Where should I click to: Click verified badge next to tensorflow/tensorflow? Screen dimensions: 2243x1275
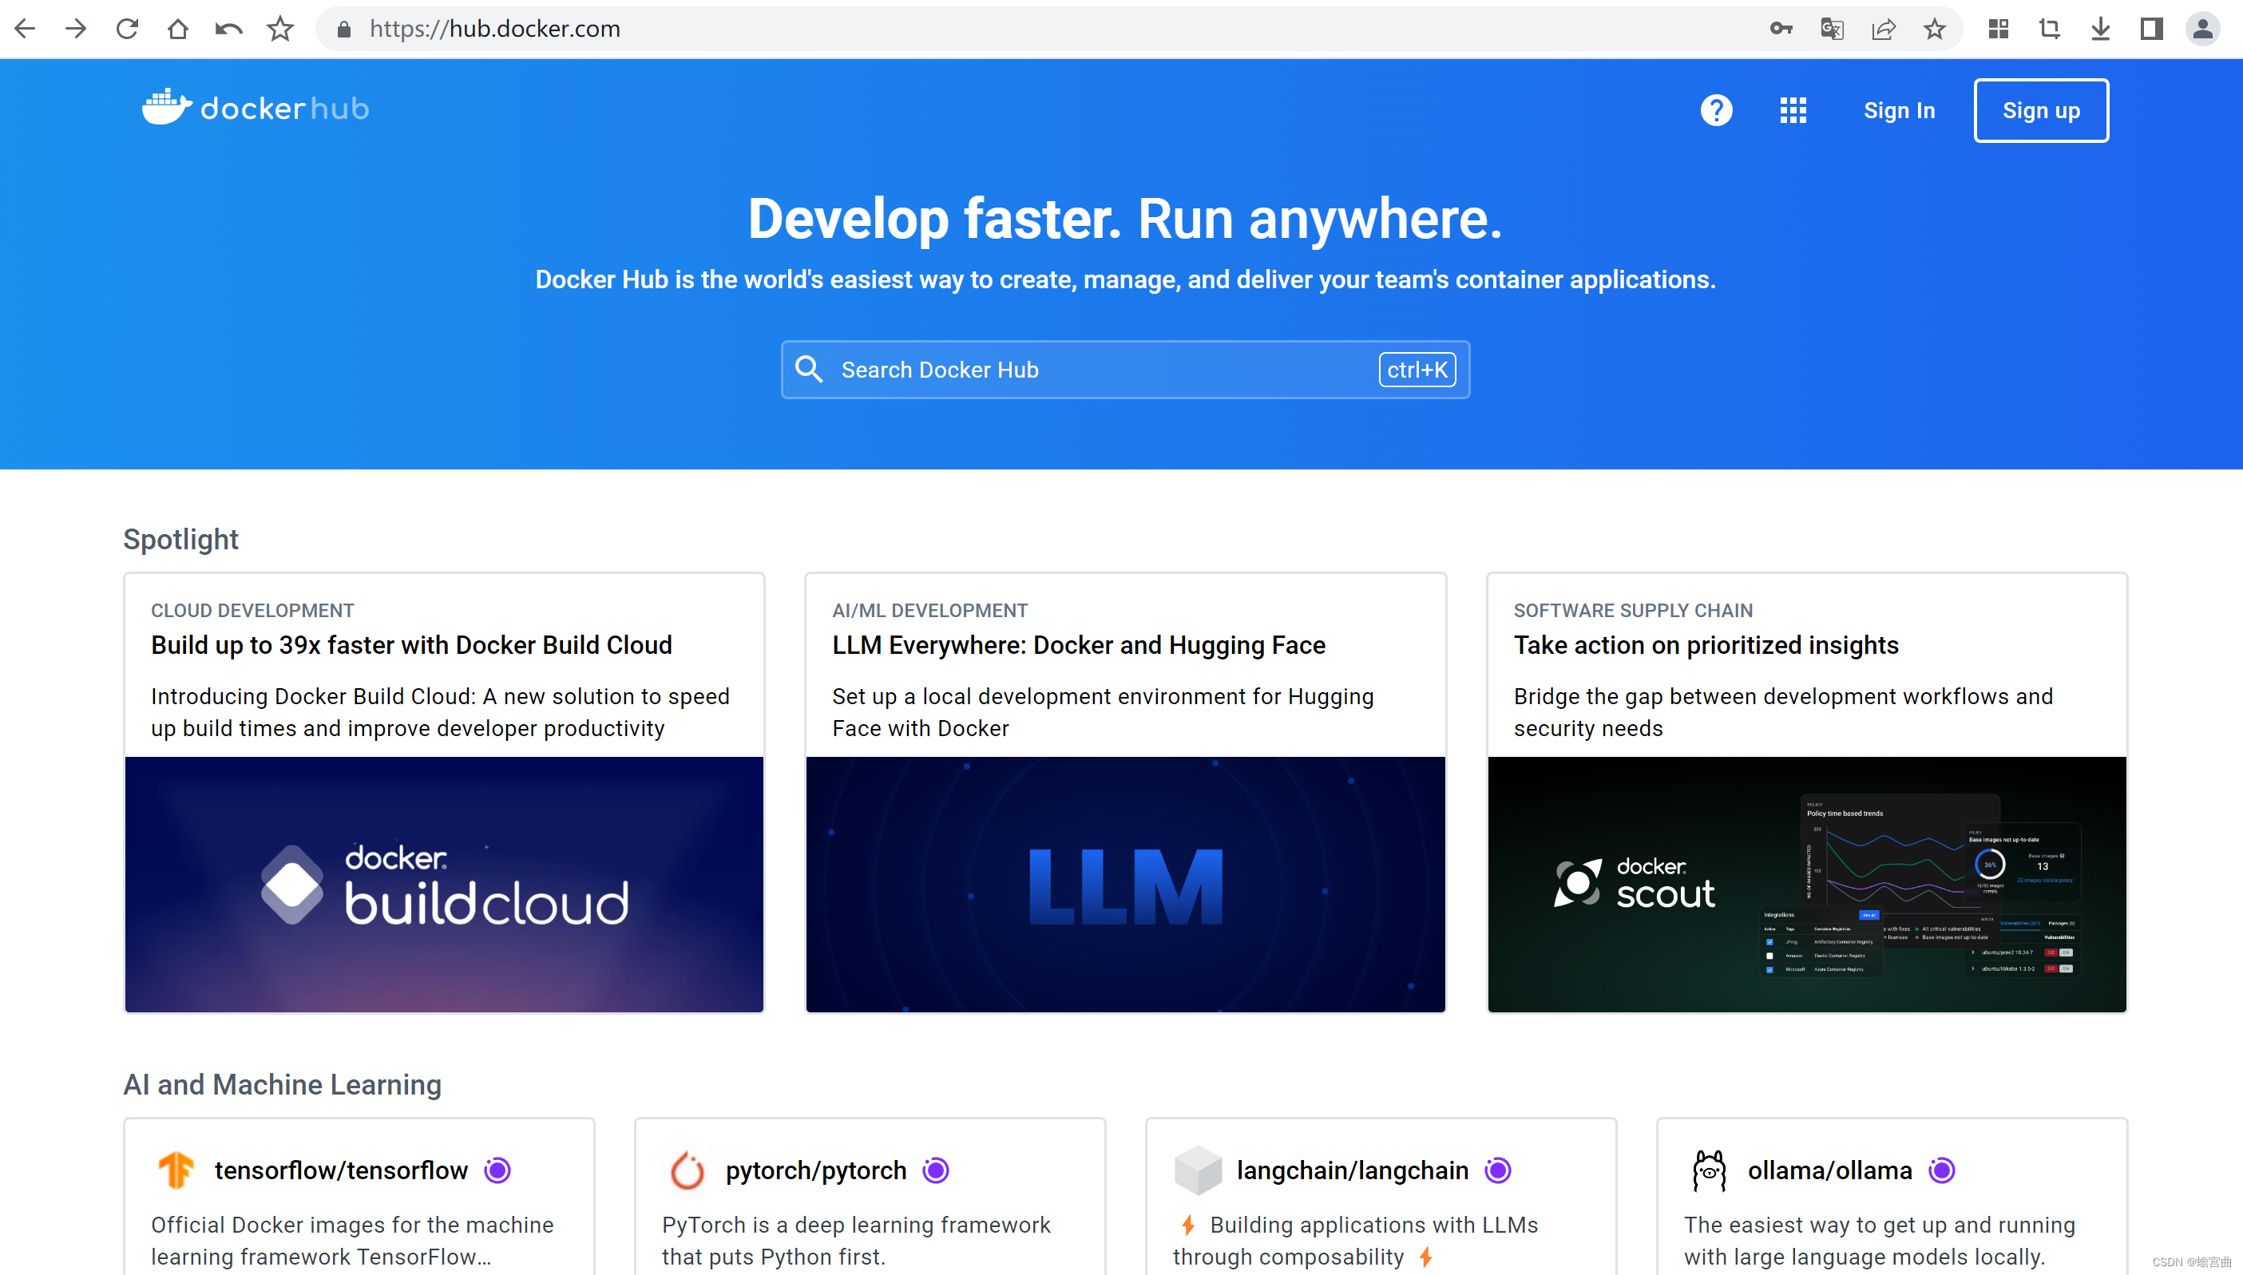click(497, 1170)
